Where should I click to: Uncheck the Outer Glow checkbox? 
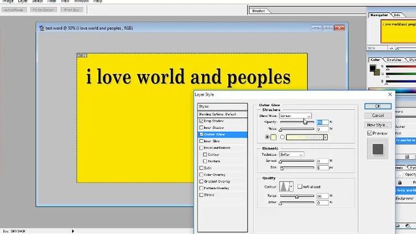click(x=201, y=135)
